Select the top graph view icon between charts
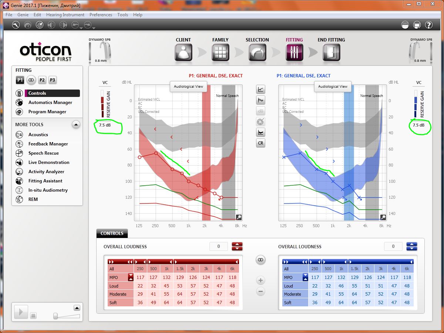Image resolution: width=444 pixels, height=333 pixels. tap(261, 89)
